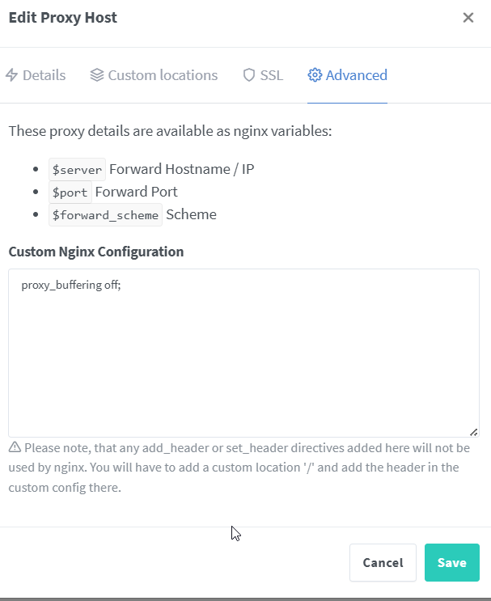491x601 pixels.
Task: Click the $server variable code tag
Action: click(77, 170)
